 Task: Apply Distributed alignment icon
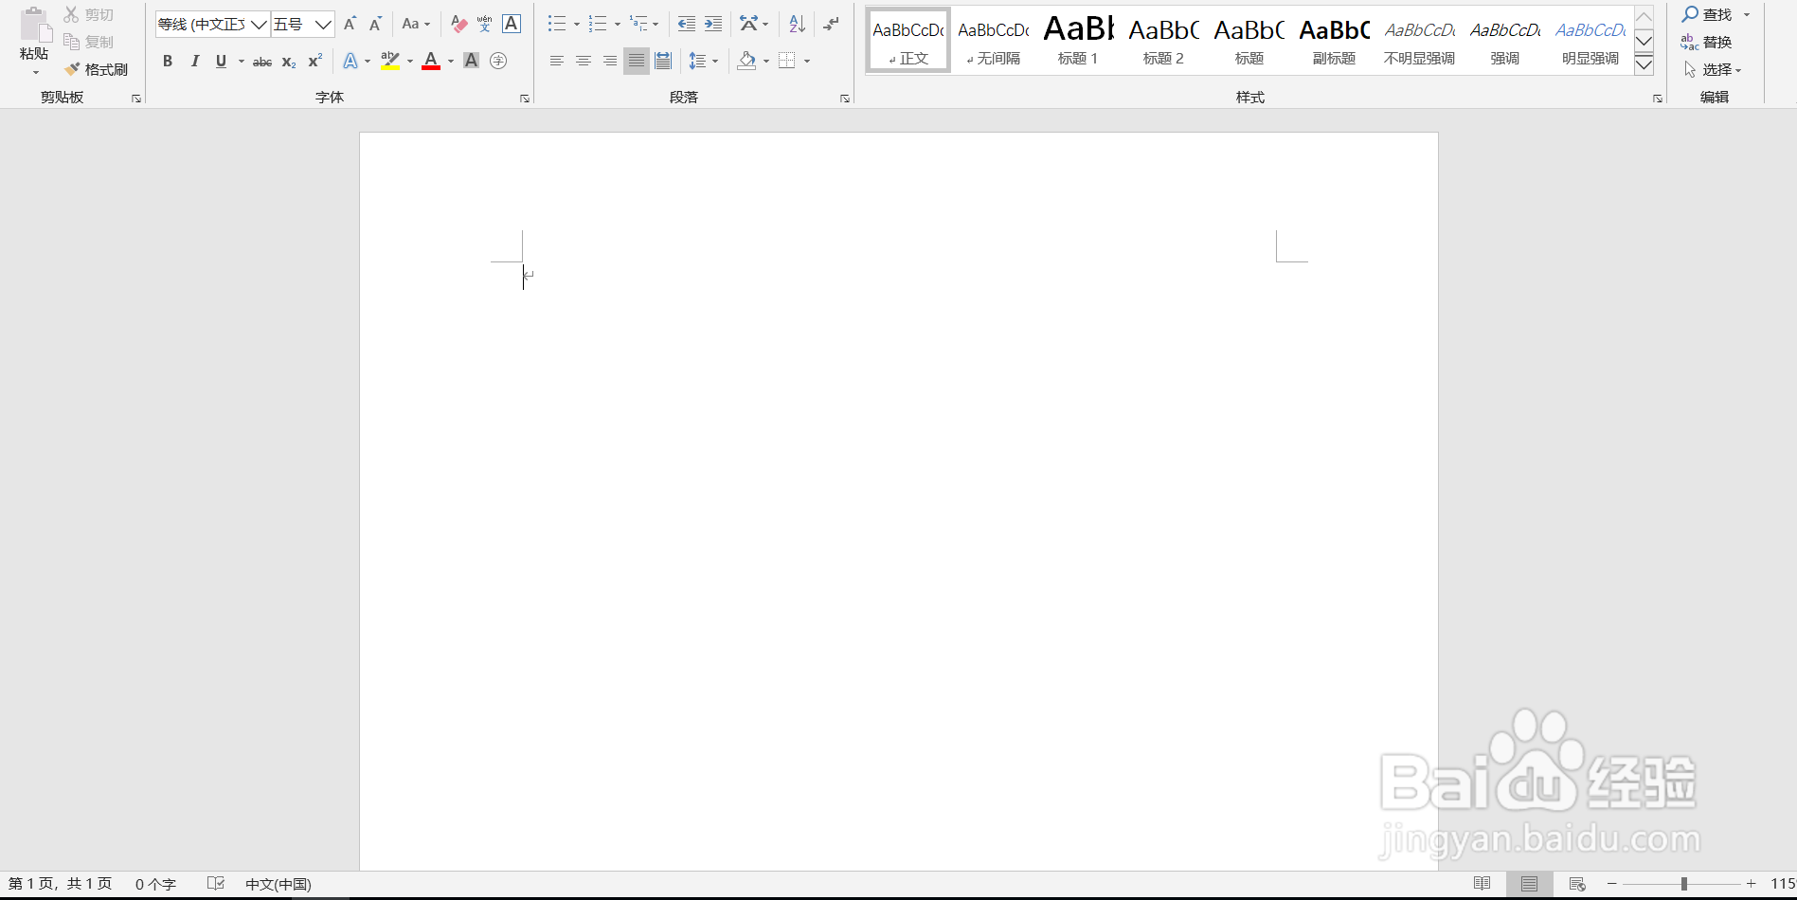coord(663,62)
